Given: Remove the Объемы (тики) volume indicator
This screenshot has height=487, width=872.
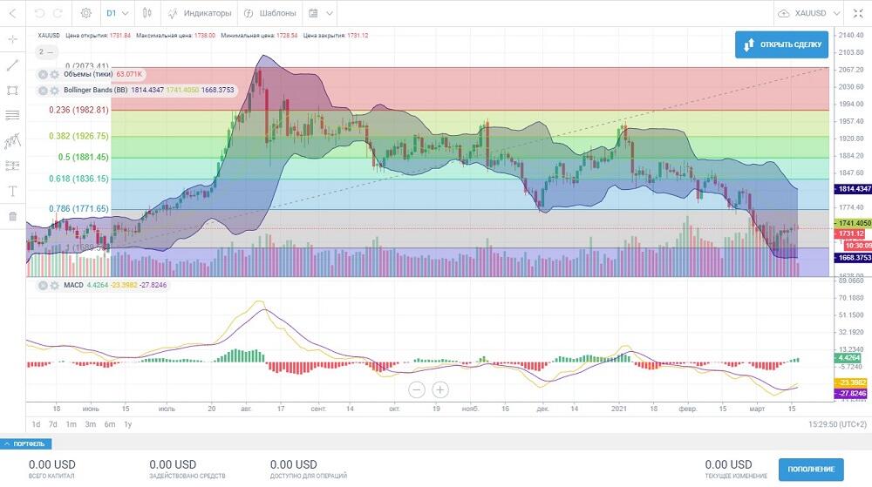Looking at the screenshot, I should [x=43, y=74].
